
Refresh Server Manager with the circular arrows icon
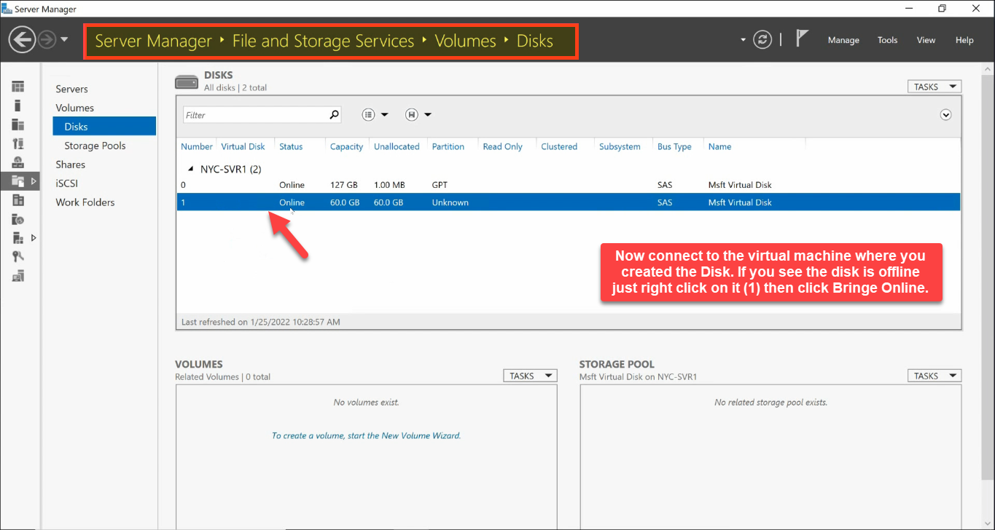point(762,39)
